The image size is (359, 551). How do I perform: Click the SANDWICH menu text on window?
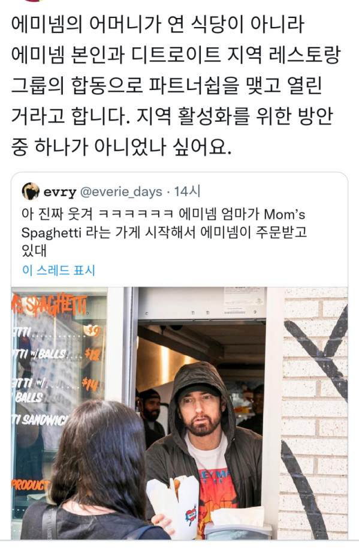[40, 420]
